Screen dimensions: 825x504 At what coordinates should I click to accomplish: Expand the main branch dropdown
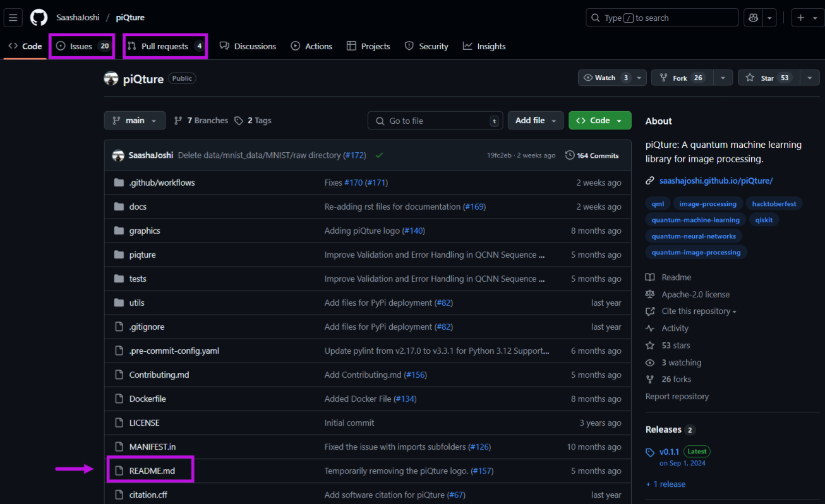point(135,121)
